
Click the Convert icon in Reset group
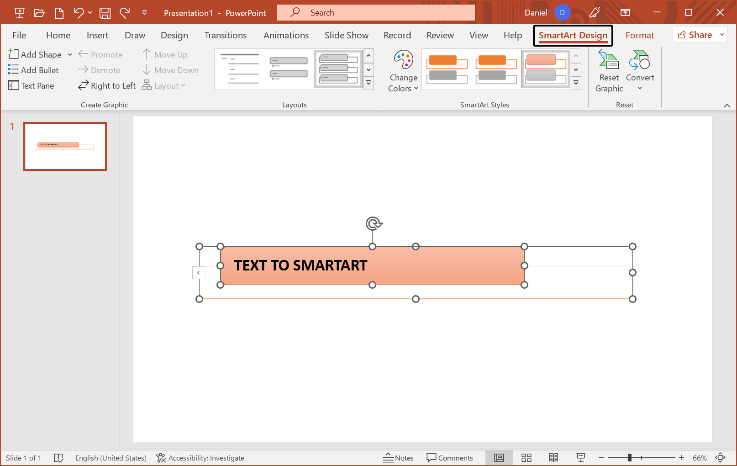point(639,70)
